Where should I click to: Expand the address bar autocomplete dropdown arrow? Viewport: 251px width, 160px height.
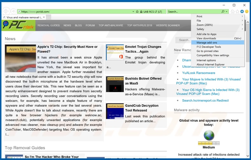(x=133, y=12)
